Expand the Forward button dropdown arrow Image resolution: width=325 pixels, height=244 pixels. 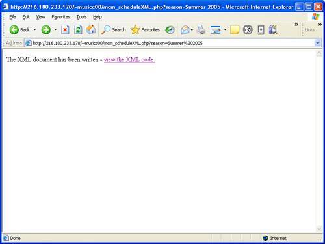(x=55, y=29)
